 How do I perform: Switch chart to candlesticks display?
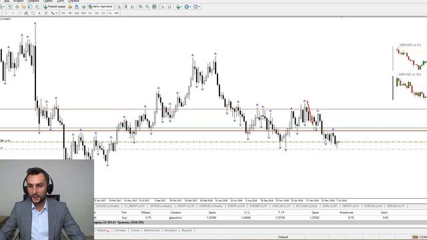tap(126, 7)
